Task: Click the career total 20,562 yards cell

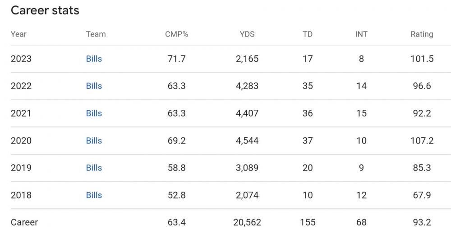Action: [x=247, y=222]
